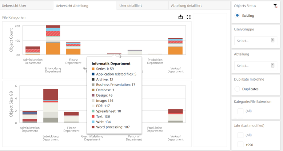Viewport: 283px width, 151px height.
Task: Open the User/Gruppe Select dropdown
Action: click(251, 41)
